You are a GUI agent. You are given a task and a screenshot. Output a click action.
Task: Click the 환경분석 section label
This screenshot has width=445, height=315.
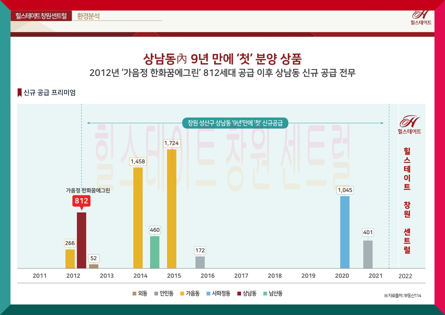88,16
